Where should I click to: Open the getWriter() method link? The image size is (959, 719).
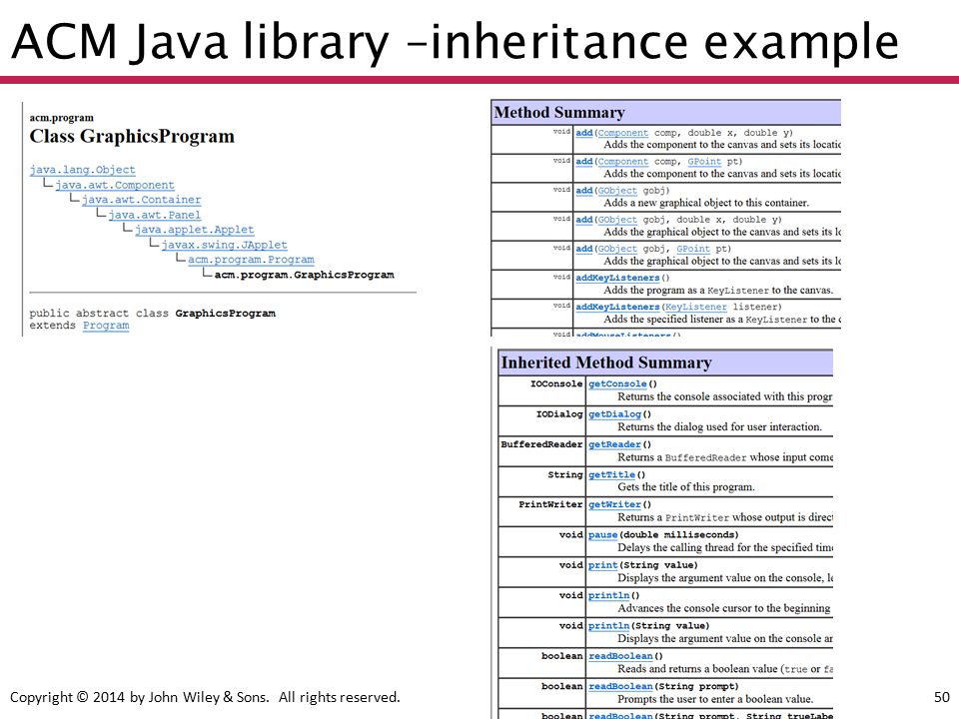click(614, 504)
